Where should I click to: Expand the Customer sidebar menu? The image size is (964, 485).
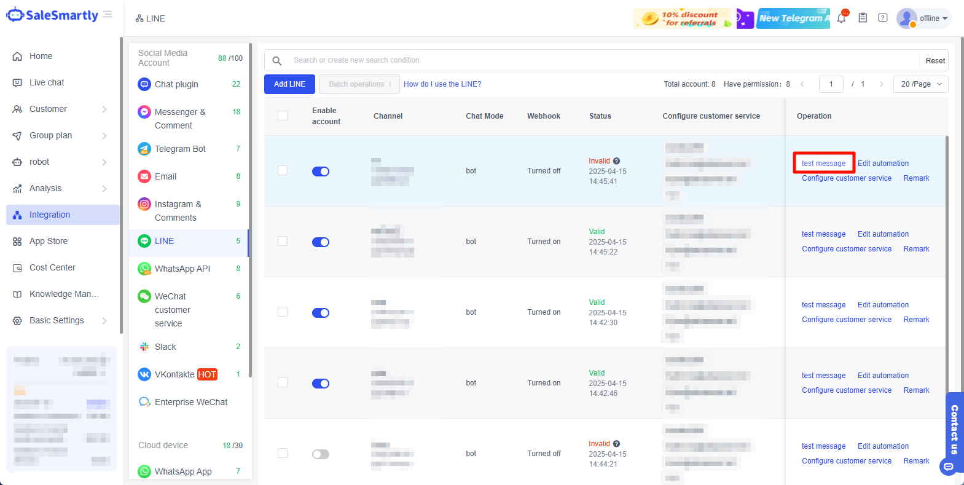pyautogui.click(x=60, y=109)
